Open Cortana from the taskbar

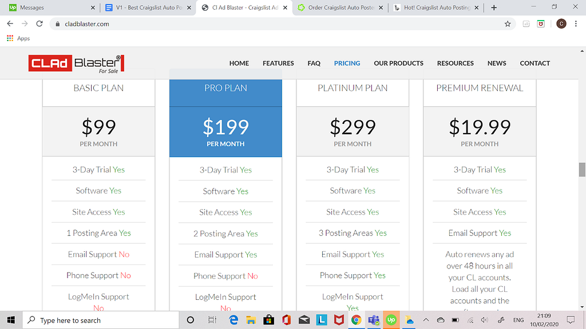coord(190,320)
